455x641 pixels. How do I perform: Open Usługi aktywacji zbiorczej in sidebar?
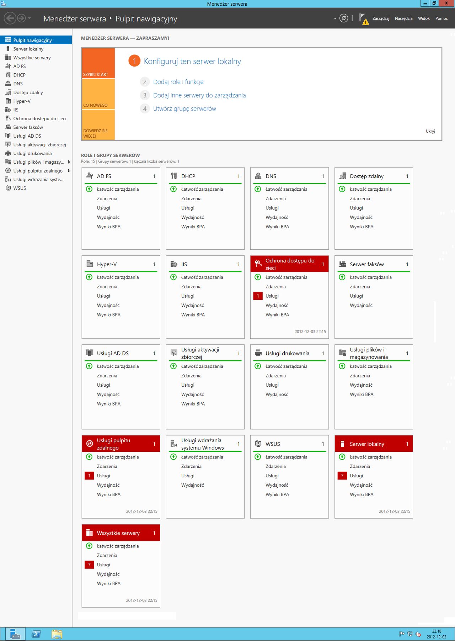click(x=36, y=144)
